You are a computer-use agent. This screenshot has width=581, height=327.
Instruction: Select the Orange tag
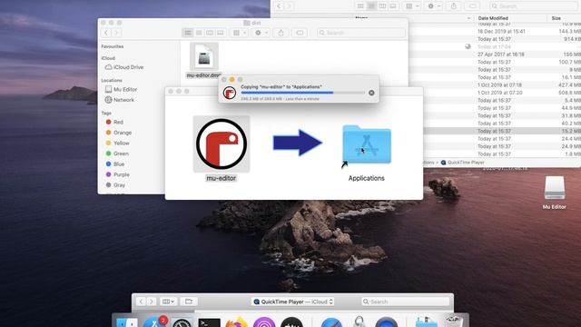119,133
